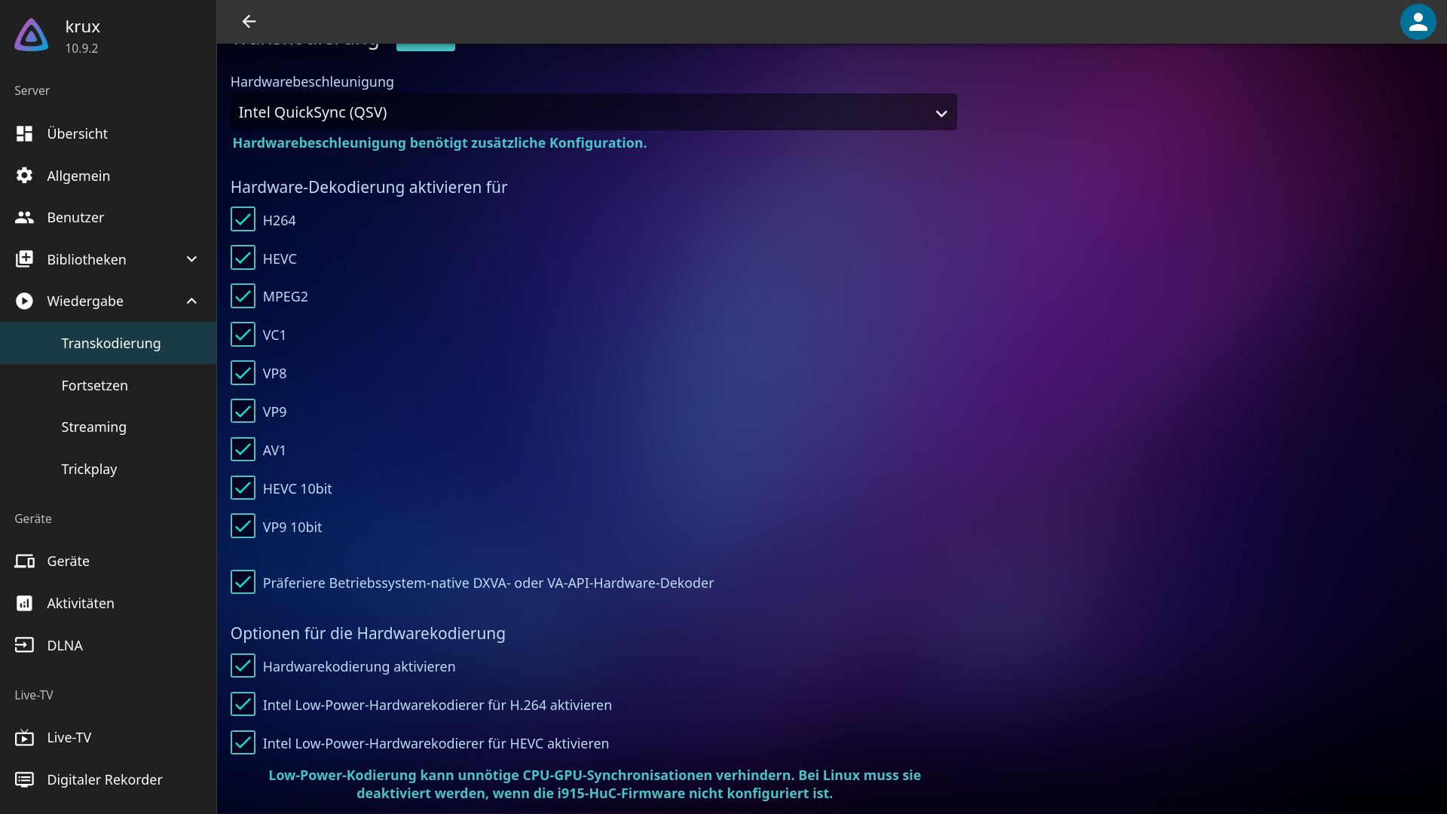Screen dimensions: 1447x814
Task: Disable the VC1 hardware decoding checkbox
Action: coord(242,334)
